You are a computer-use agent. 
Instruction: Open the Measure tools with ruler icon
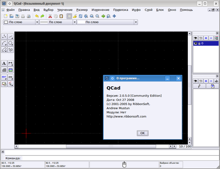(10, 77)
